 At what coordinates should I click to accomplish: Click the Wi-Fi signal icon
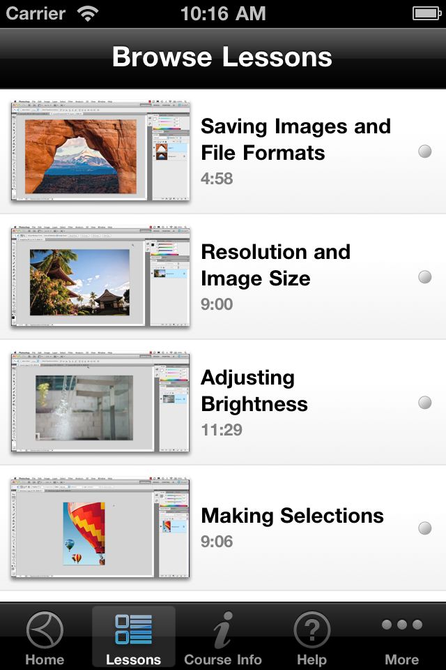tap(88, 13)
